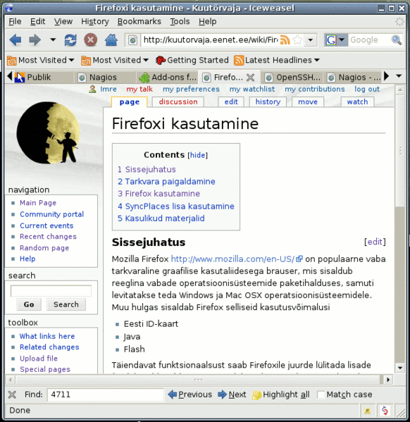This screenshot has height=422, width=410.
Task: Subscribe via the RSS feed icon
Action: (x=285, y=40)
